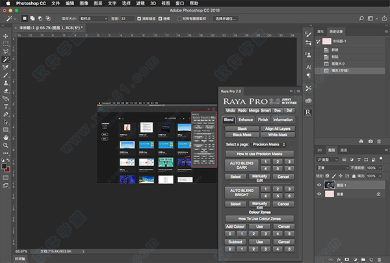The width and height of the screenshot is (390, 263).
Task: Click Raya Pro Stack button
Action: tap(242, 129)
